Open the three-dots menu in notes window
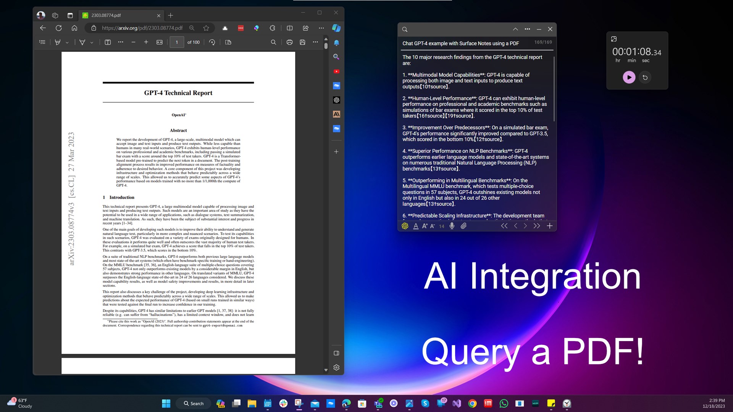Screen dimensions: 733x412 point(527,29)
